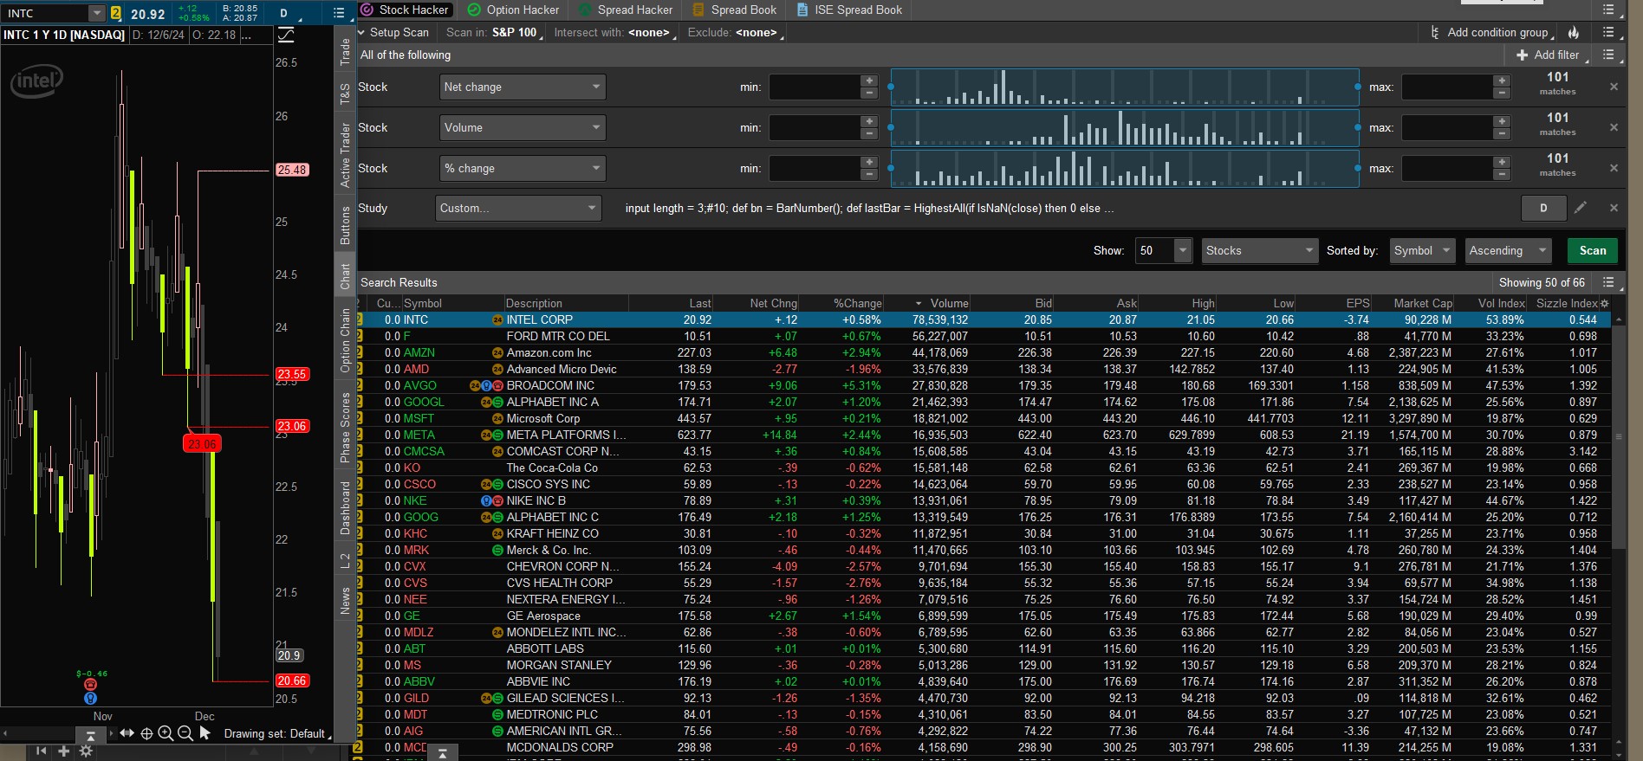Viewport: 1643px width, 761px height.
Task: Click left handle of Net change histogram slider
Action: (891, 87)
